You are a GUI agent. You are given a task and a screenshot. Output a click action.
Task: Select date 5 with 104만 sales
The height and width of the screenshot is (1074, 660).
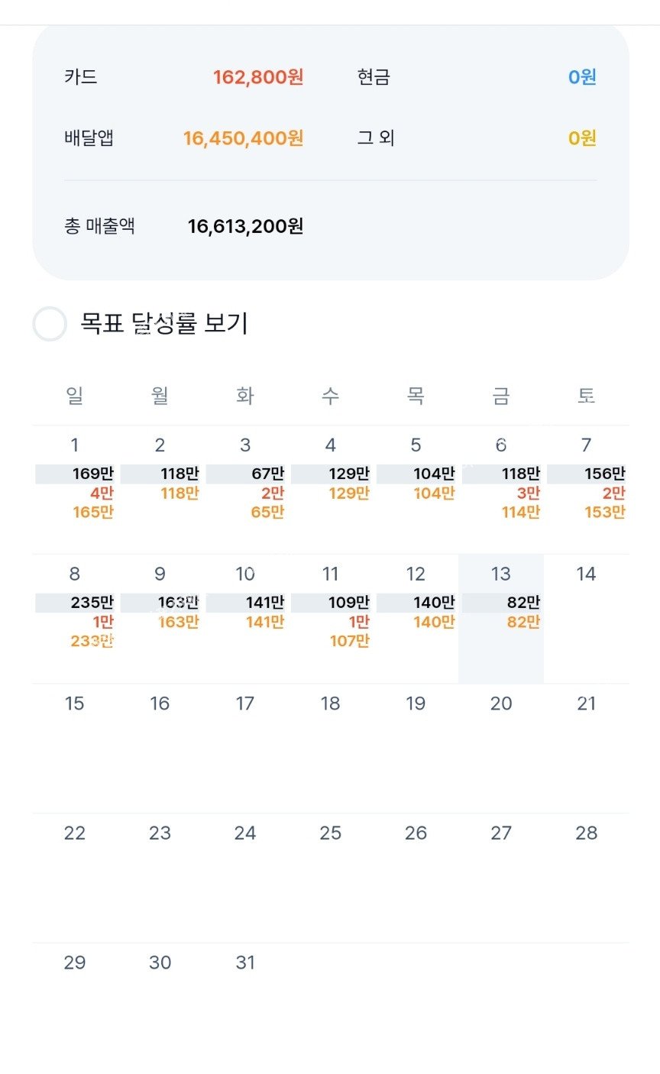pos(416,490)
